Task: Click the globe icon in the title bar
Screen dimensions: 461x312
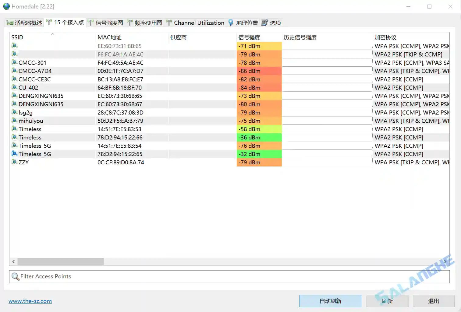Action: 6,6
